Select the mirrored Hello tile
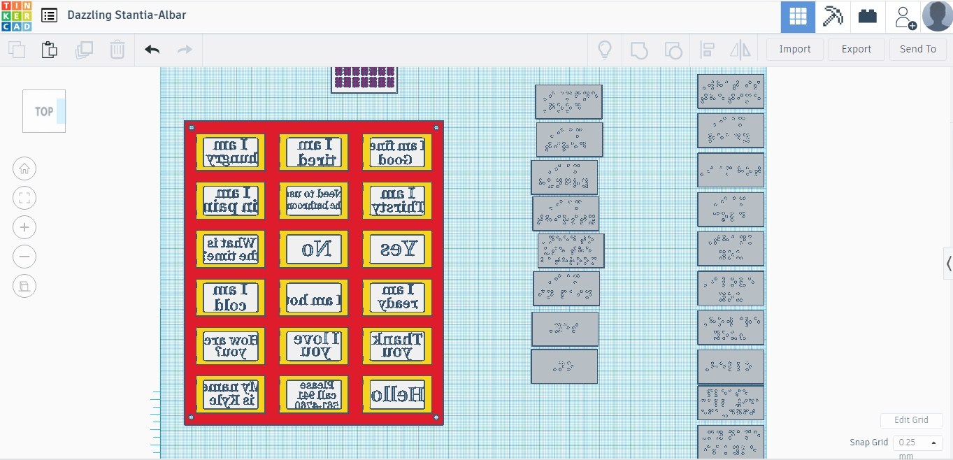 coord(396,394)
